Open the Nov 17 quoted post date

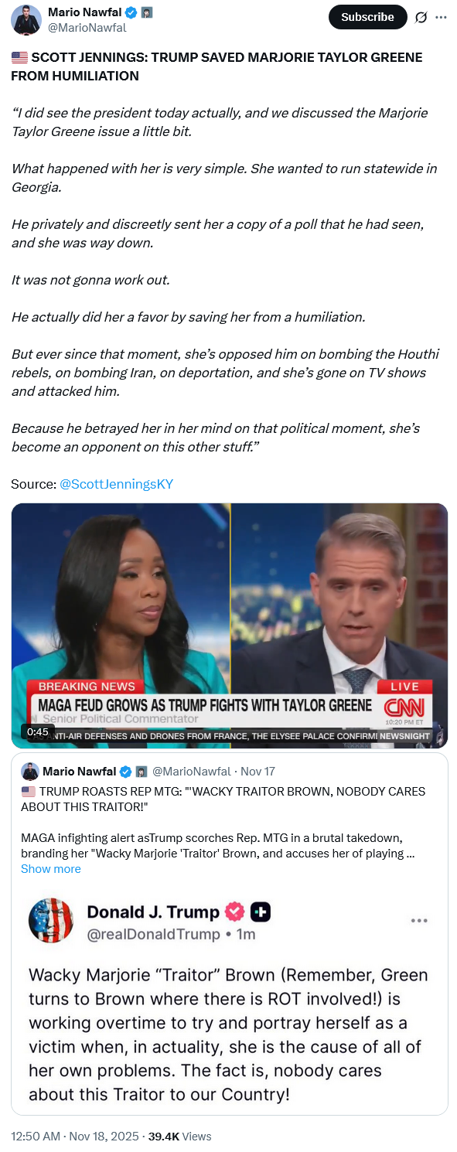click(257, 772)
